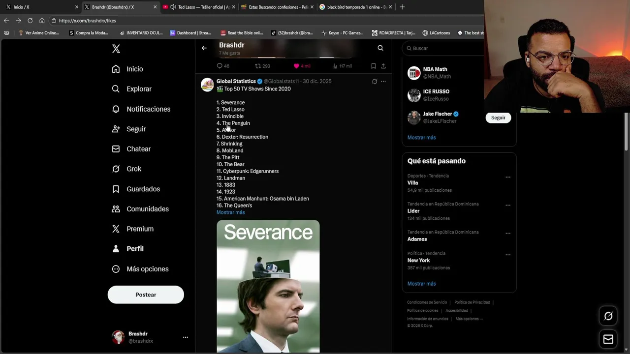Follow Jake Fischer with the Seguir button
630x354 pixels.
[x=498, y=118]
